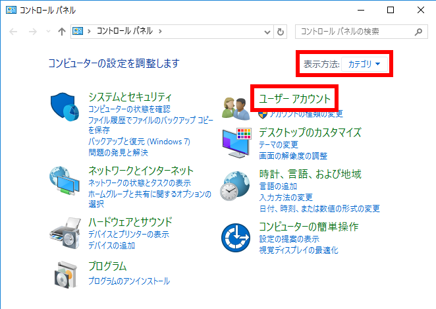This screenshot has height=309, width=436.
Task: Open プログラムのアンインストール link
Action: [129, 281]
